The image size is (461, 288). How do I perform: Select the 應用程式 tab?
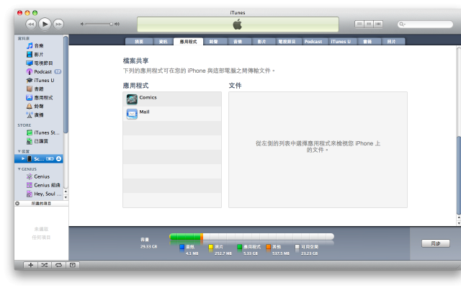(188, 42)
